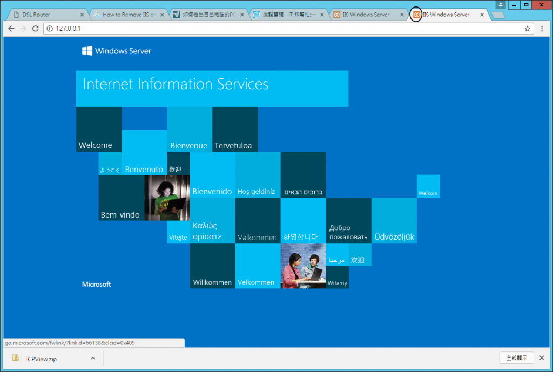This screenshot has width=553, height=372.
Task: Click the Καλώς ορίσατε tile
Action: [212, 220]
